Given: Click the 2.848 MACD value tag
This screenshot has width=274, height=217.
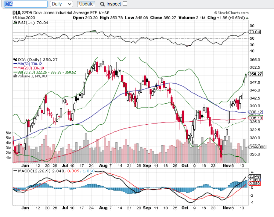Looking at the screenshot, I should pyautogui.click(x=254, y=176).
